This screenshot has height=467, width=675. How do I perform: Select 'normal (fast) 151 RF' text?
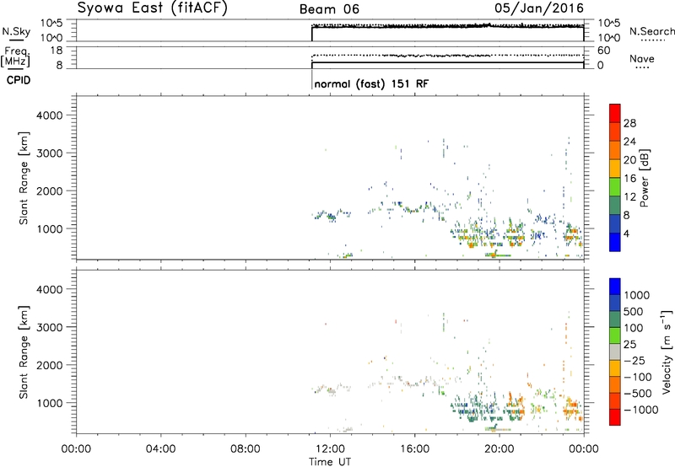(x=371, y=83)
